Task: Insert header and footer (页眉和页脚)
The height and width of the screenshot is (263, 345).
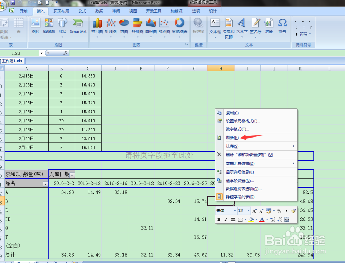Action: click(x=229, y=29)
